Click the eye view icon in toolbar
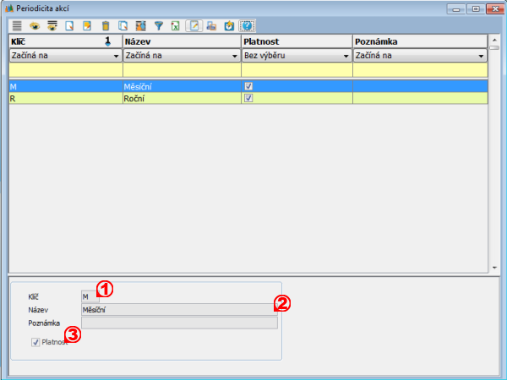 35,26
